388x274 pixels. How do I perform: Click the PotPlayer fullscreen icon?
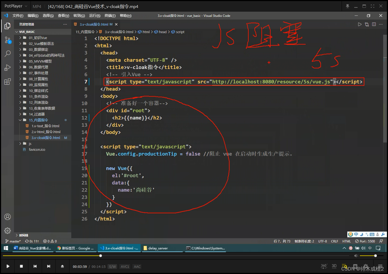click(372, 6)
